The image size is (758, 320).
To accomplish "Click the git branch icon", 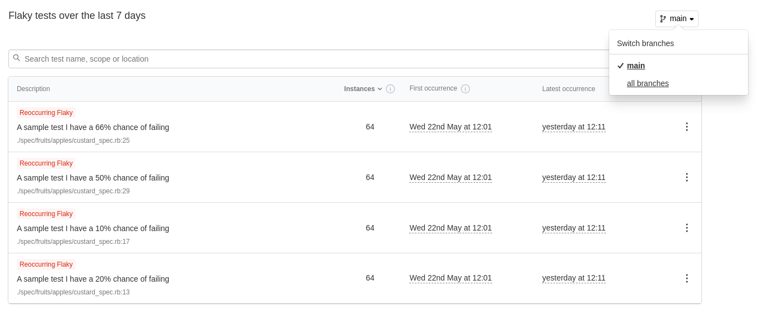I will click(x=663, y=19).
